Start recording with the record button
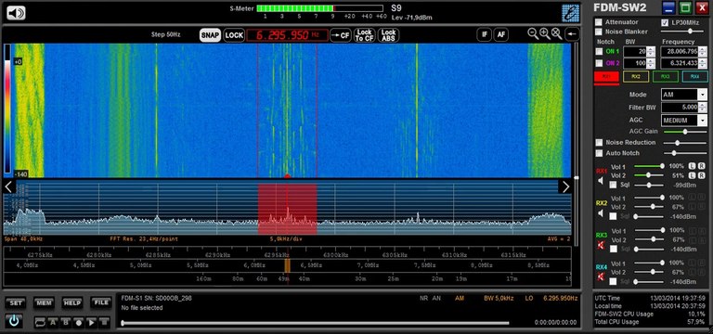The width and height of the screenshot is (713, 334). pyautogui.click(x=79, y=322)
